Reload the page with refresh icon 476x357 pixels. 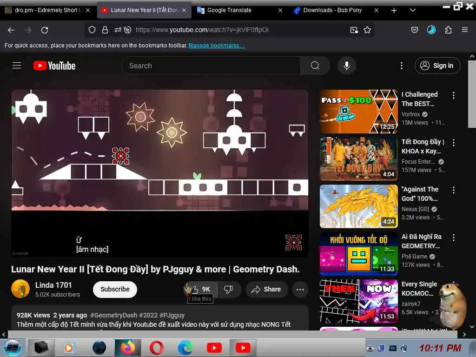pos(45,30)
